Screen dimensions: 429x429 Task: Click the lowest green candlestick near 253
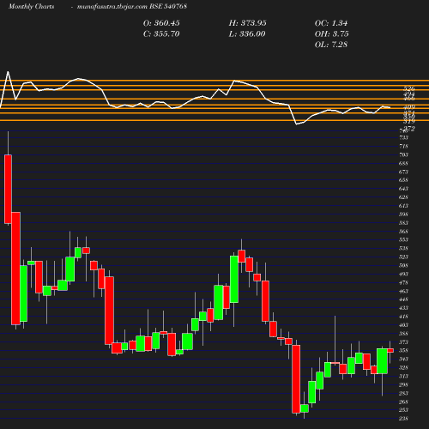305,408
